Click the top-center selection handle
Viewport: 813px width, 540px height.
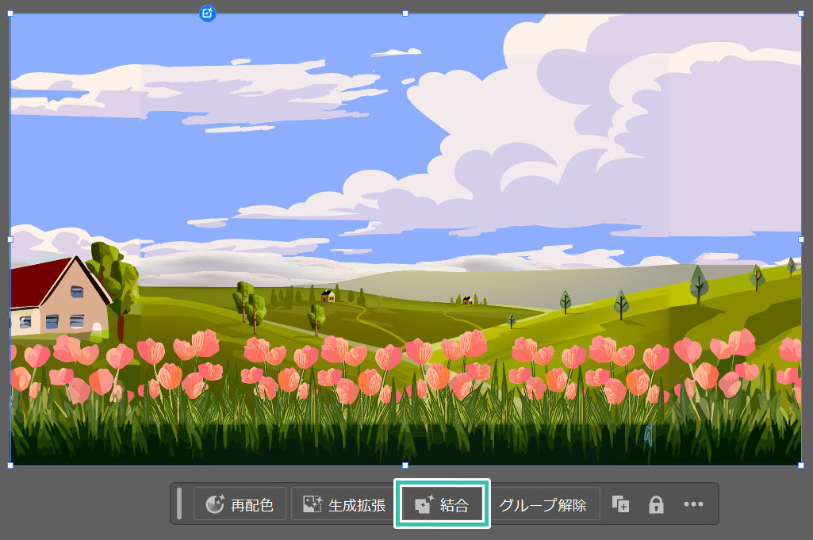[x=405, y=13]
